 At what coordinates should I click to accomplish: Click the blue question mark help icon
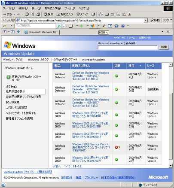click(123, 26)
